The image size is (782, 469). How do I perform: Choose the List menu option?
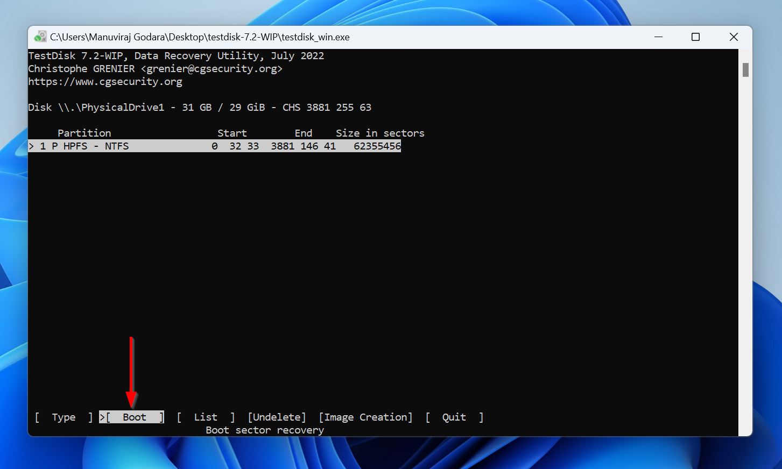tap(206, 417)
